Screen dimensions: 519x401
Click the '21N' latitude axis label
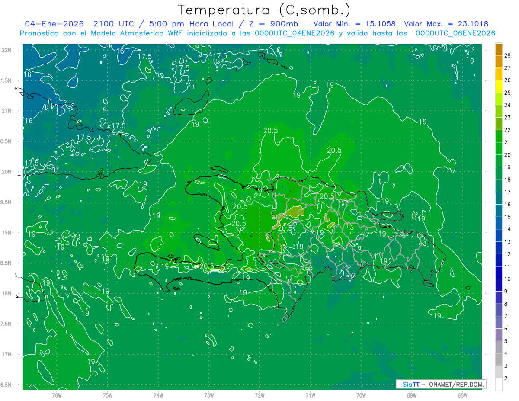pos(6,111)
